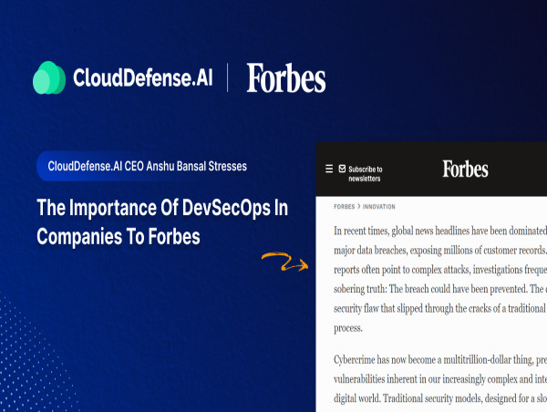The height and width of the screenshot is (412, 547).
Task: Click article line starting "digital world. Traditional"
Action: coord(440,398)
